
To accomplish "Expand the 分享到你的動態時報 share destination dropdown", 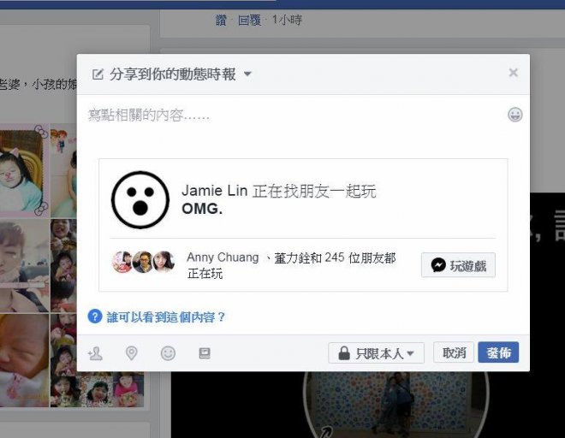I will pos(172,74).
